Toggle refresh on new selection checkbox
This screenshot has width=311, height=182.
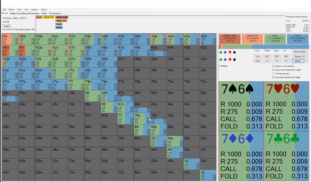point(273,66)
